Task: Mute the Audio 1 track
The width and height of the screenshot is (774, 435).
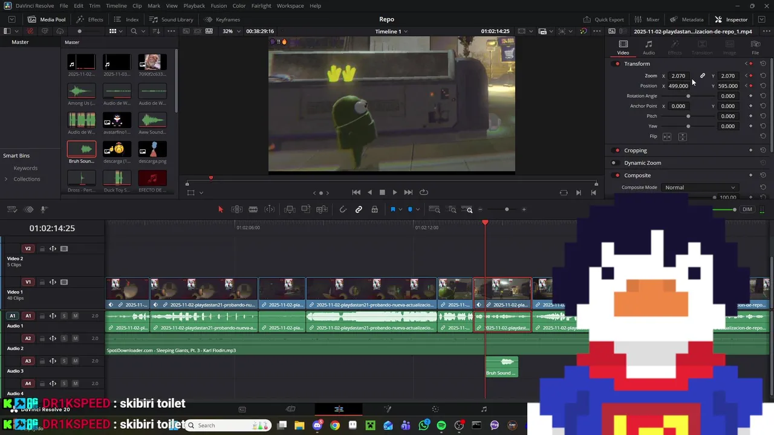Action: click(x=76, y=316)
